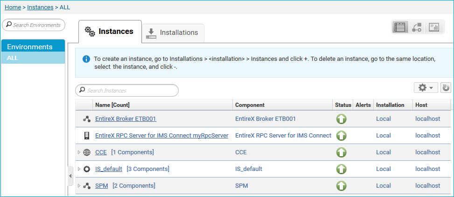Click '[3 Components]' in the IS_default row
Viewport: 454px width, 197px height.
(x=148, y=169)
